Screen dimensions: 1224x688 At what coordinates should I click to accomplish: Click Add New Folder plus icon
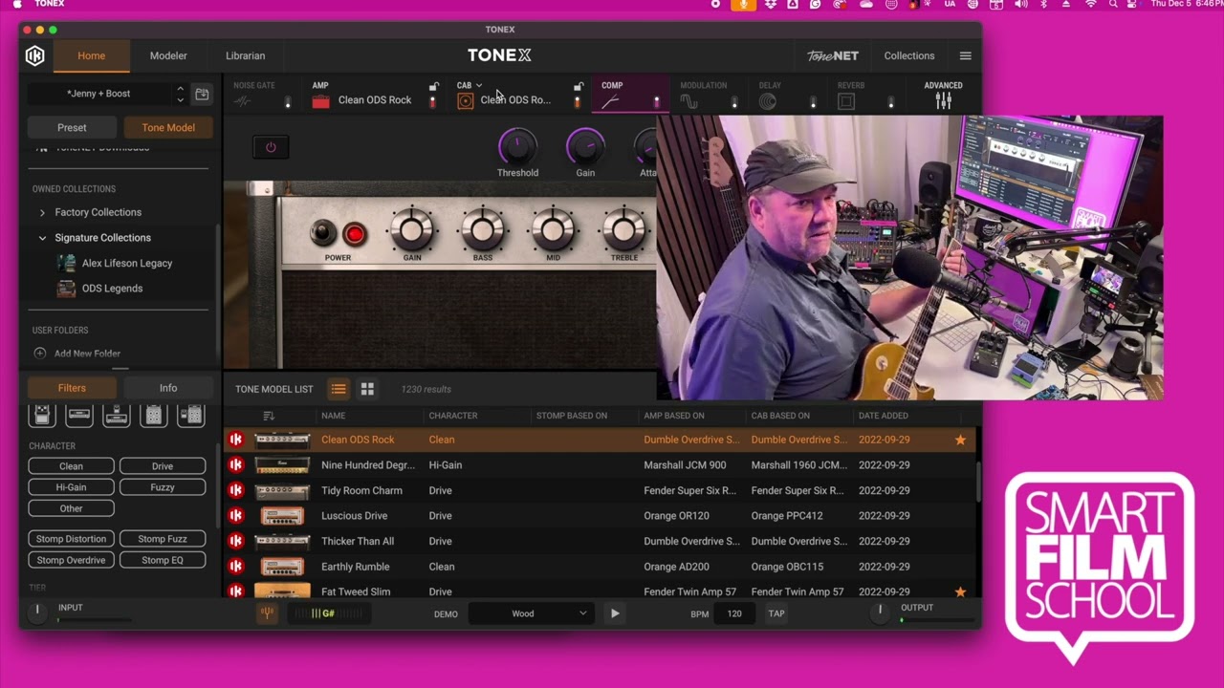pos(40,354)
